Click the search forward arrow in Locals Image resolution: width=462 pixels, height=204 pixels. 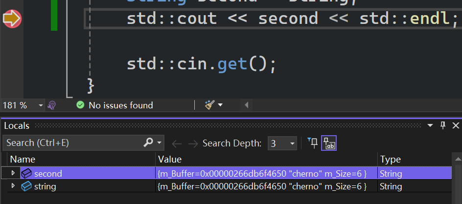point(193,143)
